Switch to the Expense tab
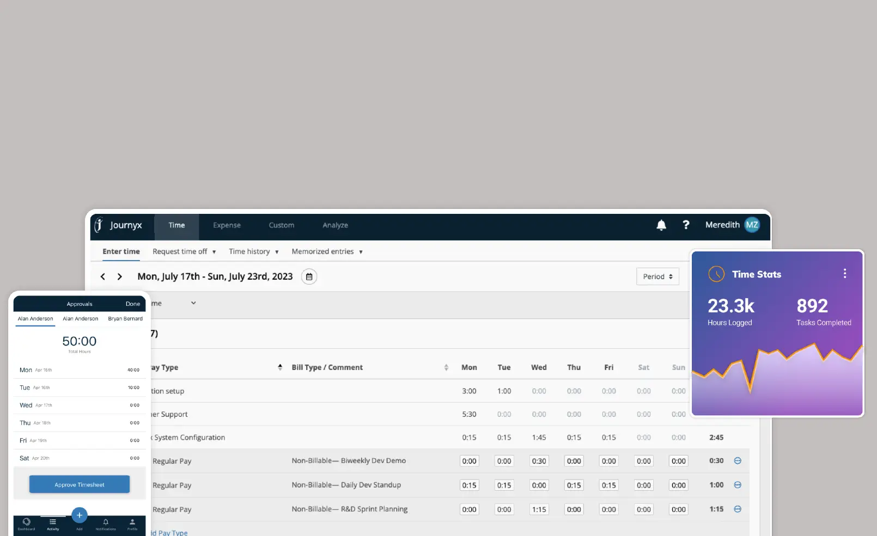This screenshot has height=536, width=877. [227, 225]
